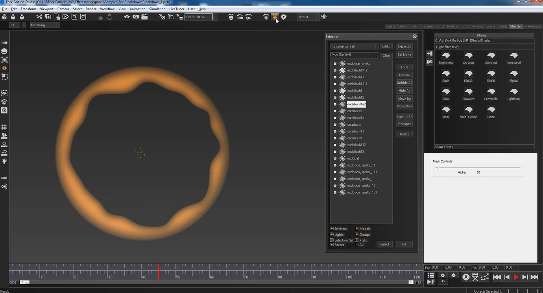543x293 pixels.
Task: Expand the exploball emitter entry
Action: pos(335,159)
